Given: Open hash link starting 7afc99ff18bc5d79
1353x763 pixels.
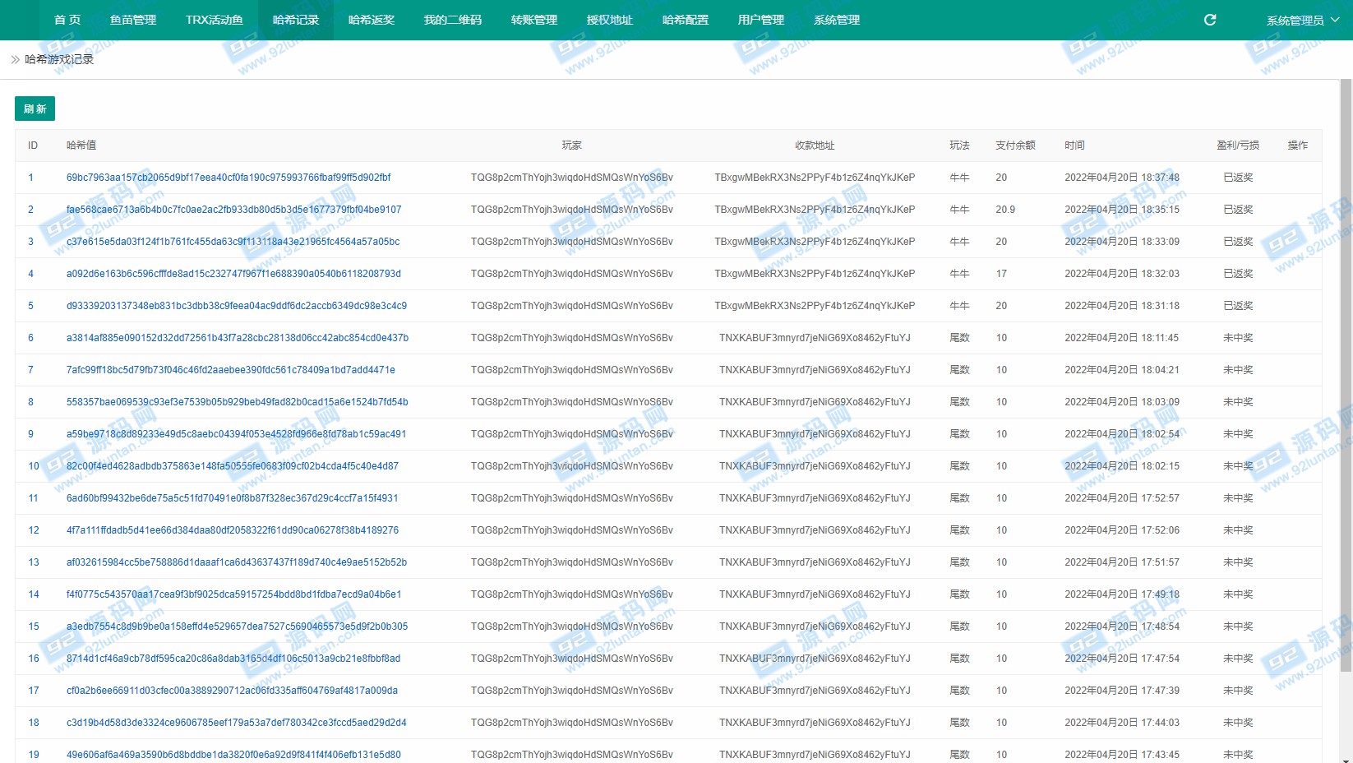Looking at the screenshot, I should click(231, 370).
